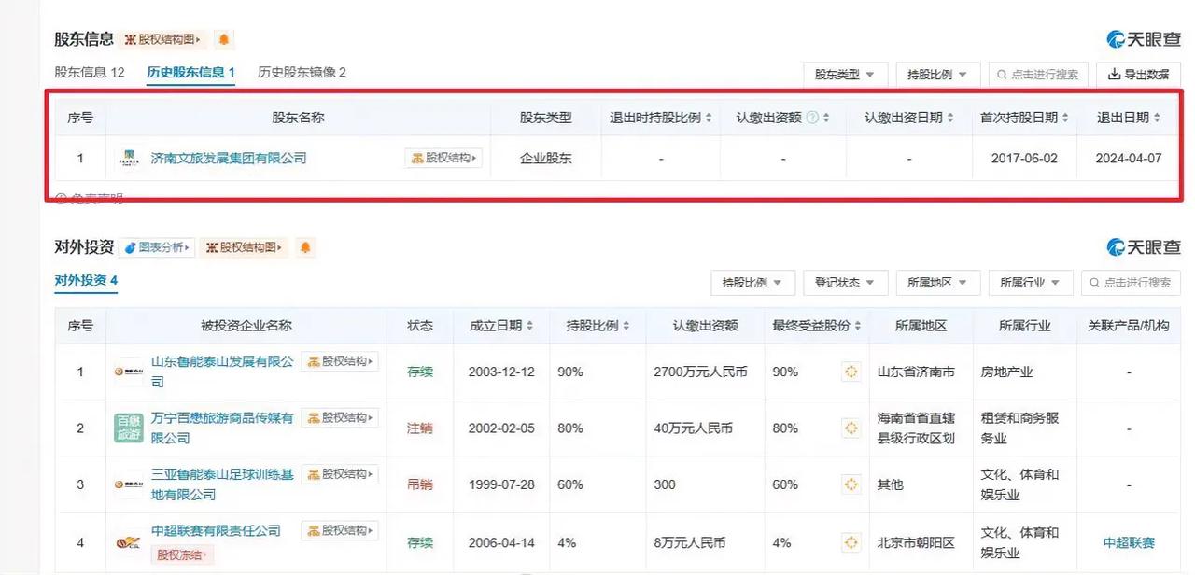Open 济南文旅发展集团有限公司 company link
The width and height of the screenshot is (1195, 575).
point(229,159)
